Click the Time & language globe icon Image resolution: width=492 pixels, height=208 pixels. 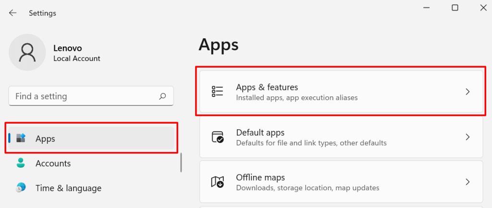tap(21, 188)
